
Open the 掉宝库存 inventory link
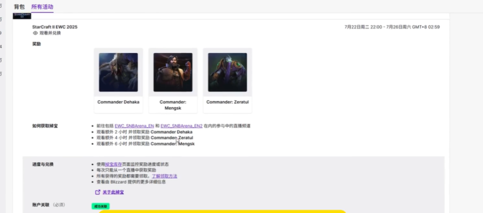pos(113,164)
